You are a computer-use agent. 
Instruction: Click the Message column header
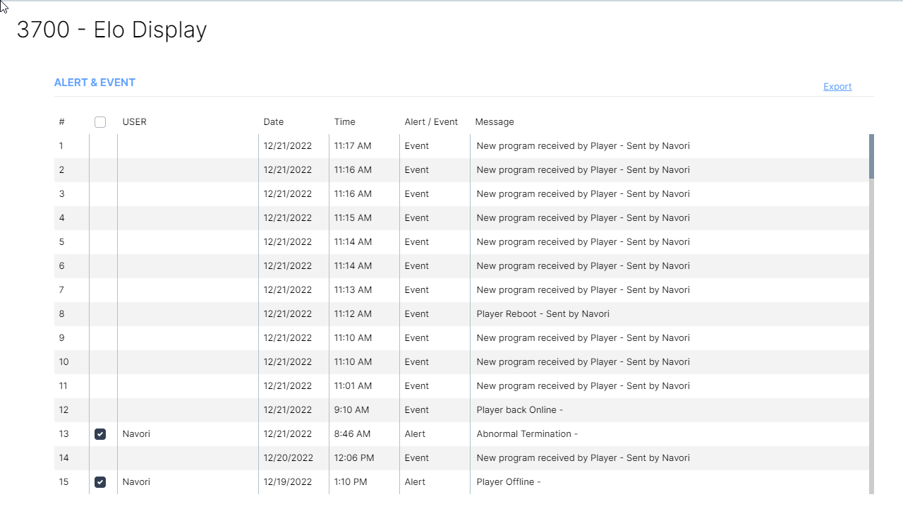pyautogui.click(x=495, y=122)
